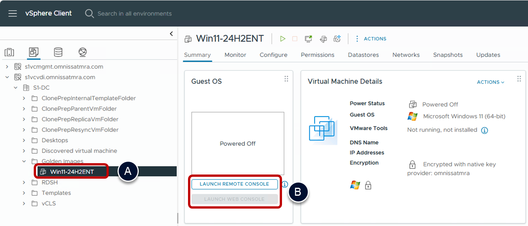Click the Edit Settings toolbar icon
528x226 pixels.
pos(323,39)
